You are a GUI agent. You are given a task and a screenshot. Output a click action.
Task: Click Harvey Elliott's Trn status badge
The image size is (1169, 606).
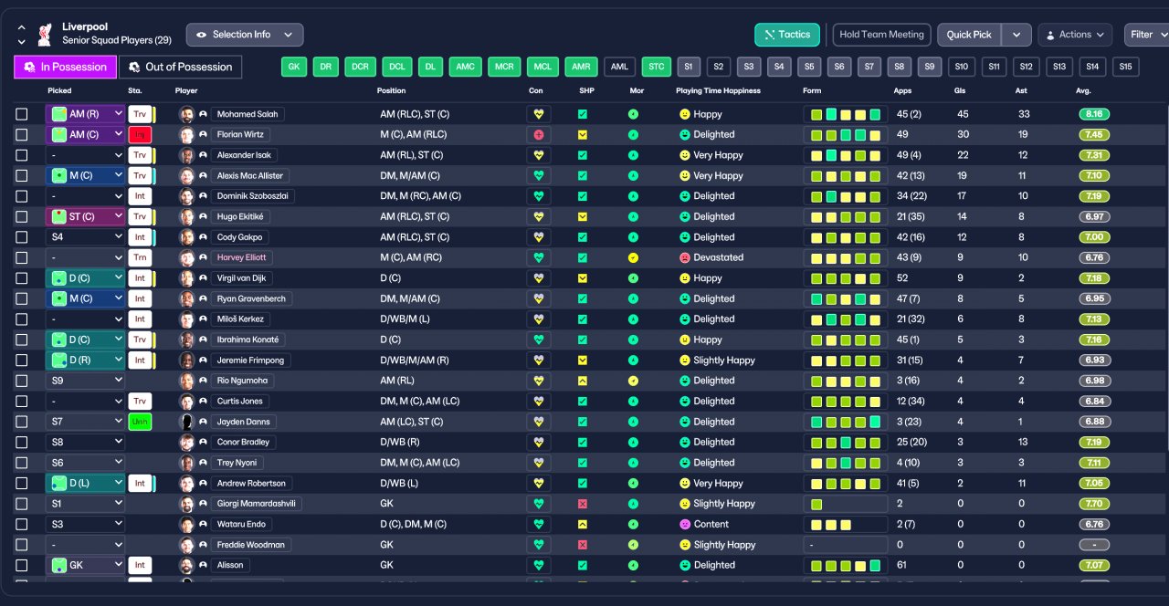139,257
